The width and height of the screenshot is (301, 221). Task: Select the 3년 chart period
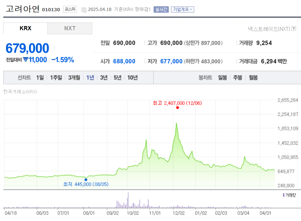tap(104, 78)
